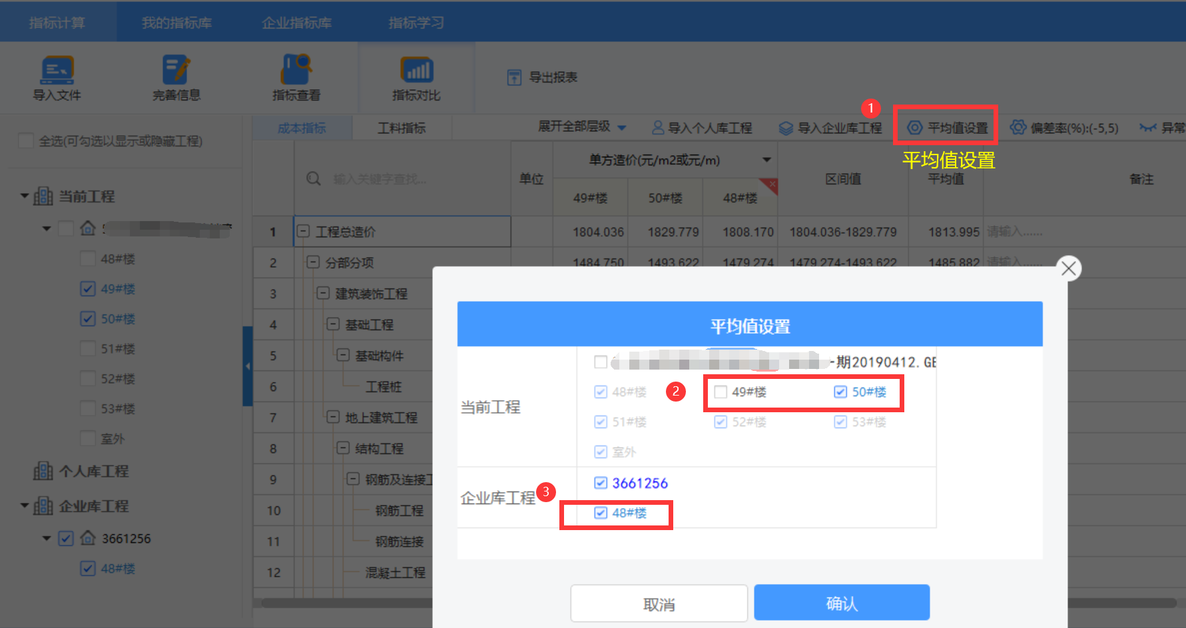This screenshot has width=1186, height=628.
Task: Check 53#楼 in left tree
Action: 87,408
